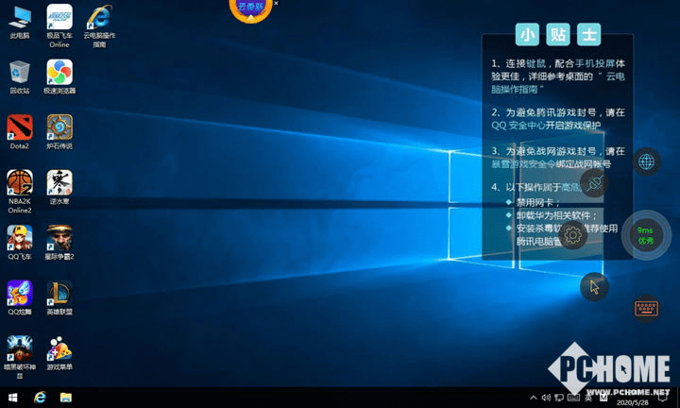Open the NBA2K Online2 game icon

click(x=20, y=182)
